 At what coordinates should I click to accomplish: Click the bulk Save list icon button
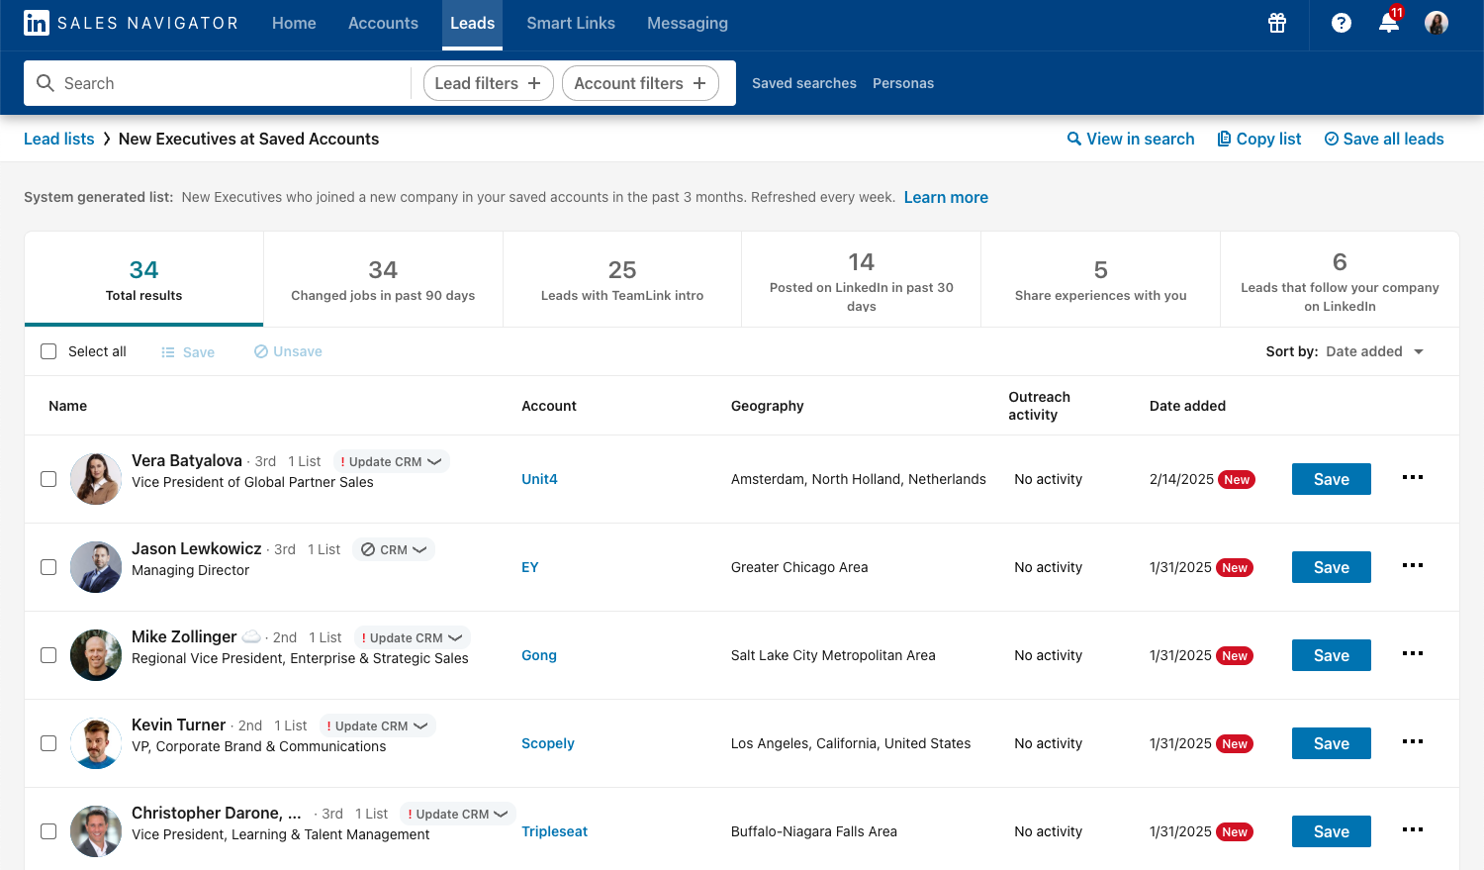tap(188, 352)
